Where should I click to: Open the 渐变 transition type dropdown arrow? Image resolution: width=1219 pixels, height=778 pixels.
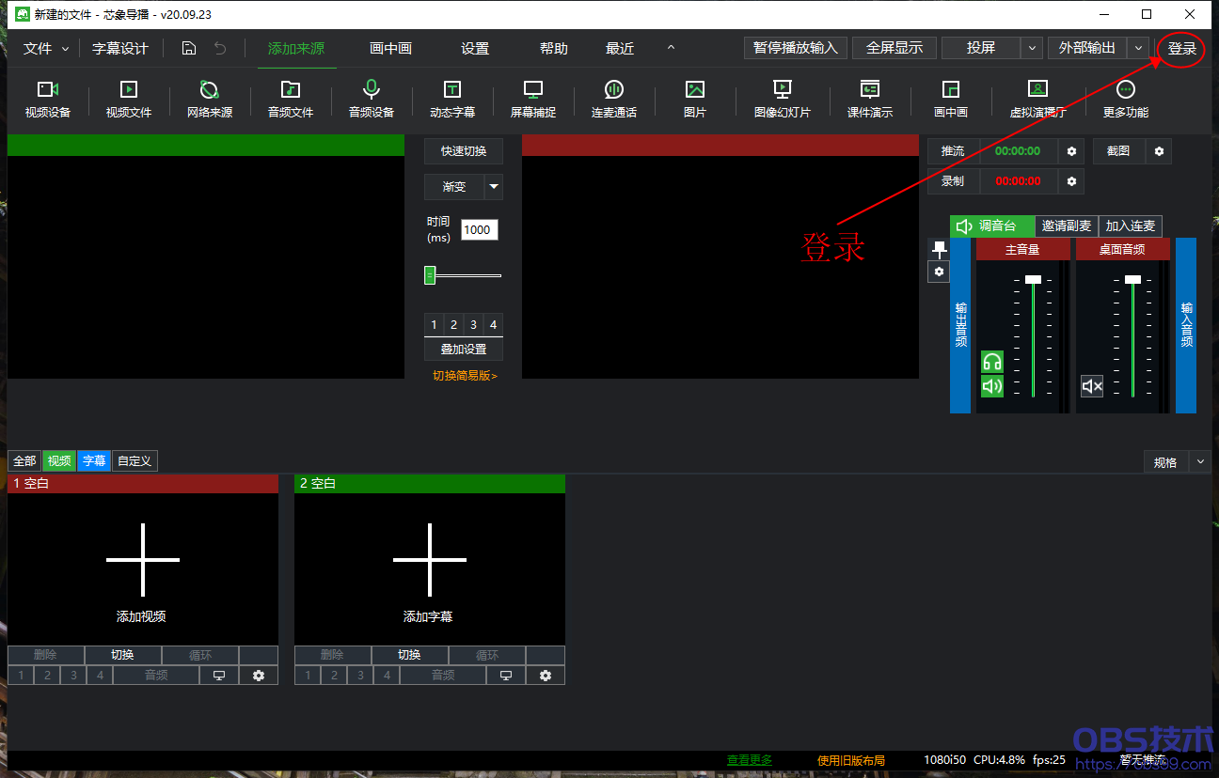[x=494, y=186]
